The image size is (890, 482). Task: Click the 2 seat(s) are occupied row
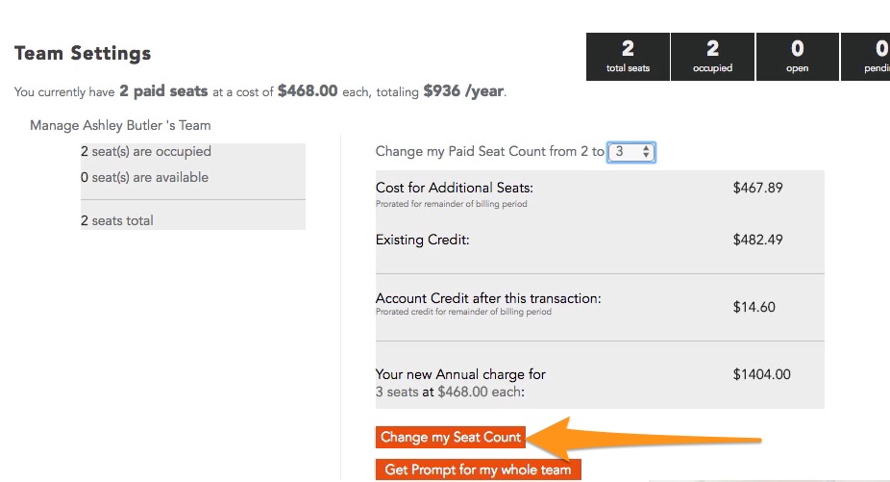[x=193, y=152]
